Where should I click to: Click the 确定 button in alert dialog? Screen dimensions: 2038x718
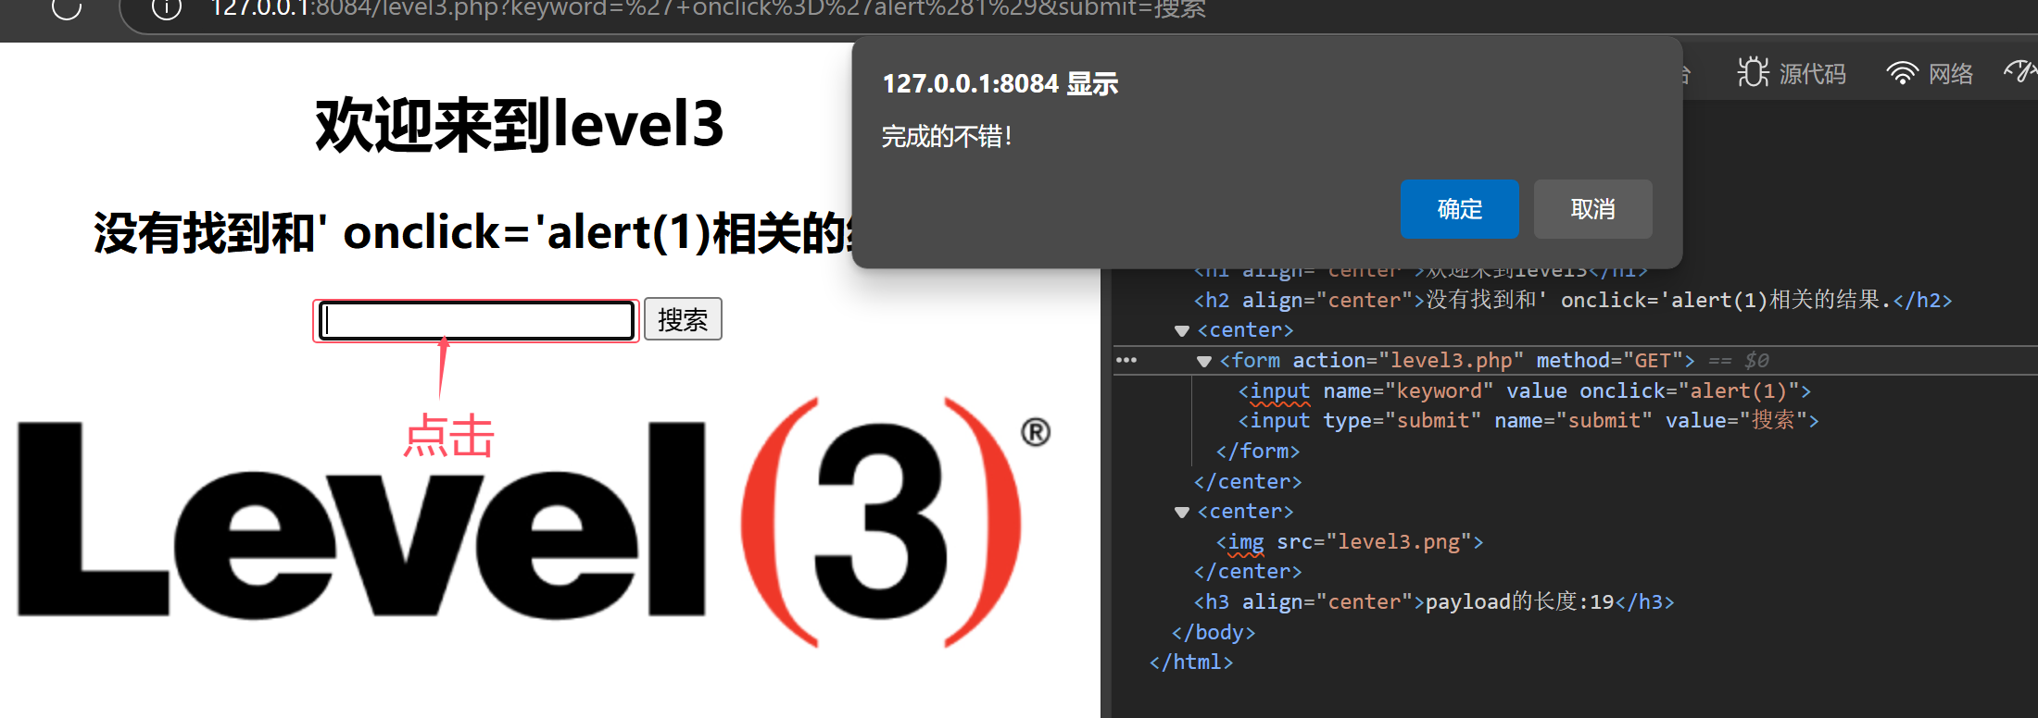[1459, 209]
